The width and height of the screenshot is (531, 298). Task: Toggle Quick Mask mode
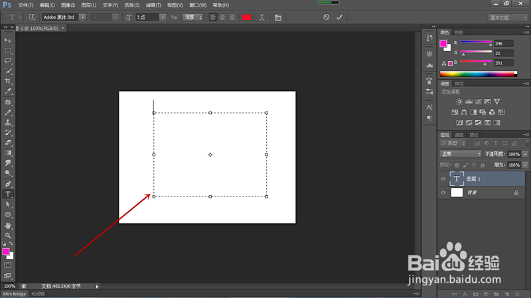[8, 265]
